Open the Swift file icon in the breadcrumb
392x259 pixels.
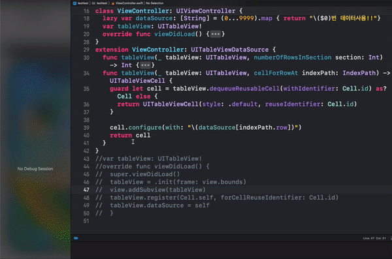tap(113, 3)
